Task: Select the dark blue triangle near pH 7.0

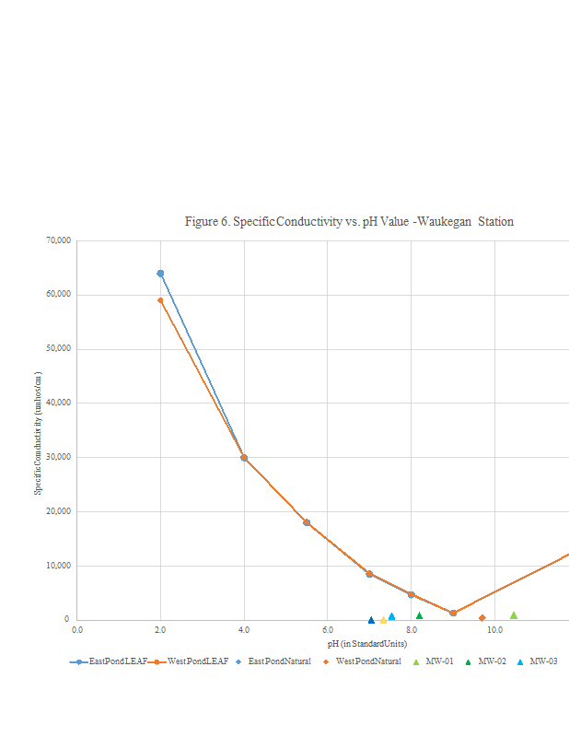Action: coord(371,620)
